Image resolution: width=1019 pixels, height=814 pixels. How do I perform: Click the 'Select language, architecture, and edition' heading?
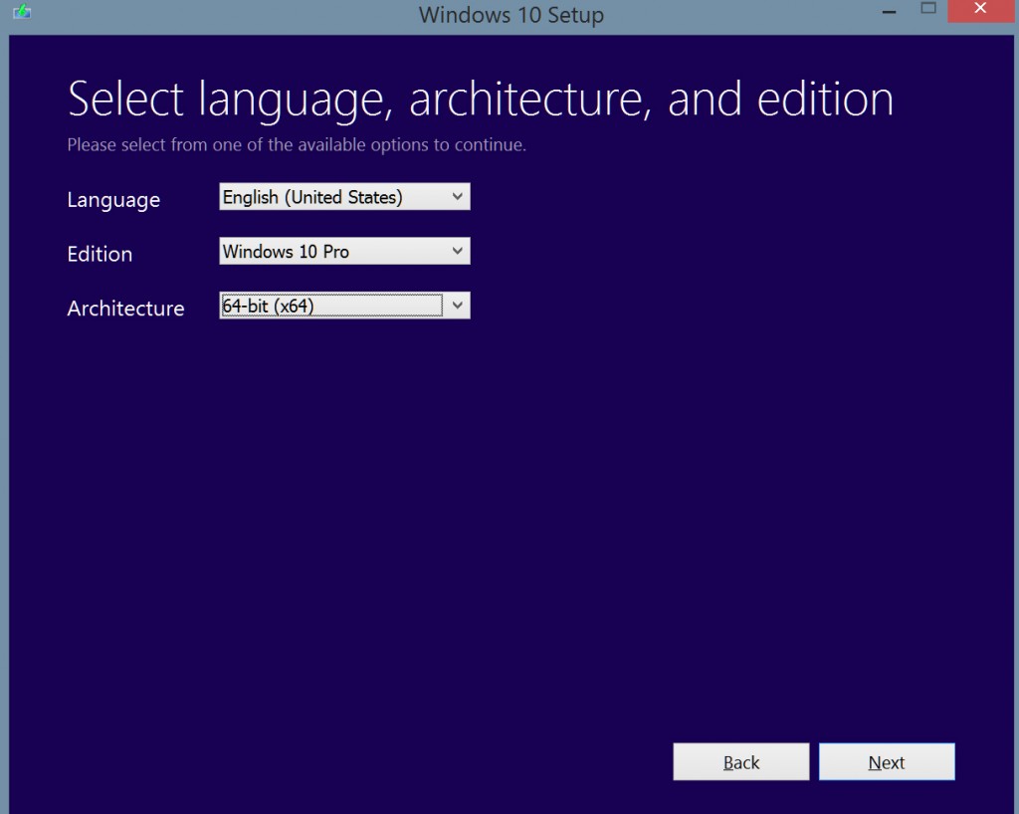(x=481, y=100)
